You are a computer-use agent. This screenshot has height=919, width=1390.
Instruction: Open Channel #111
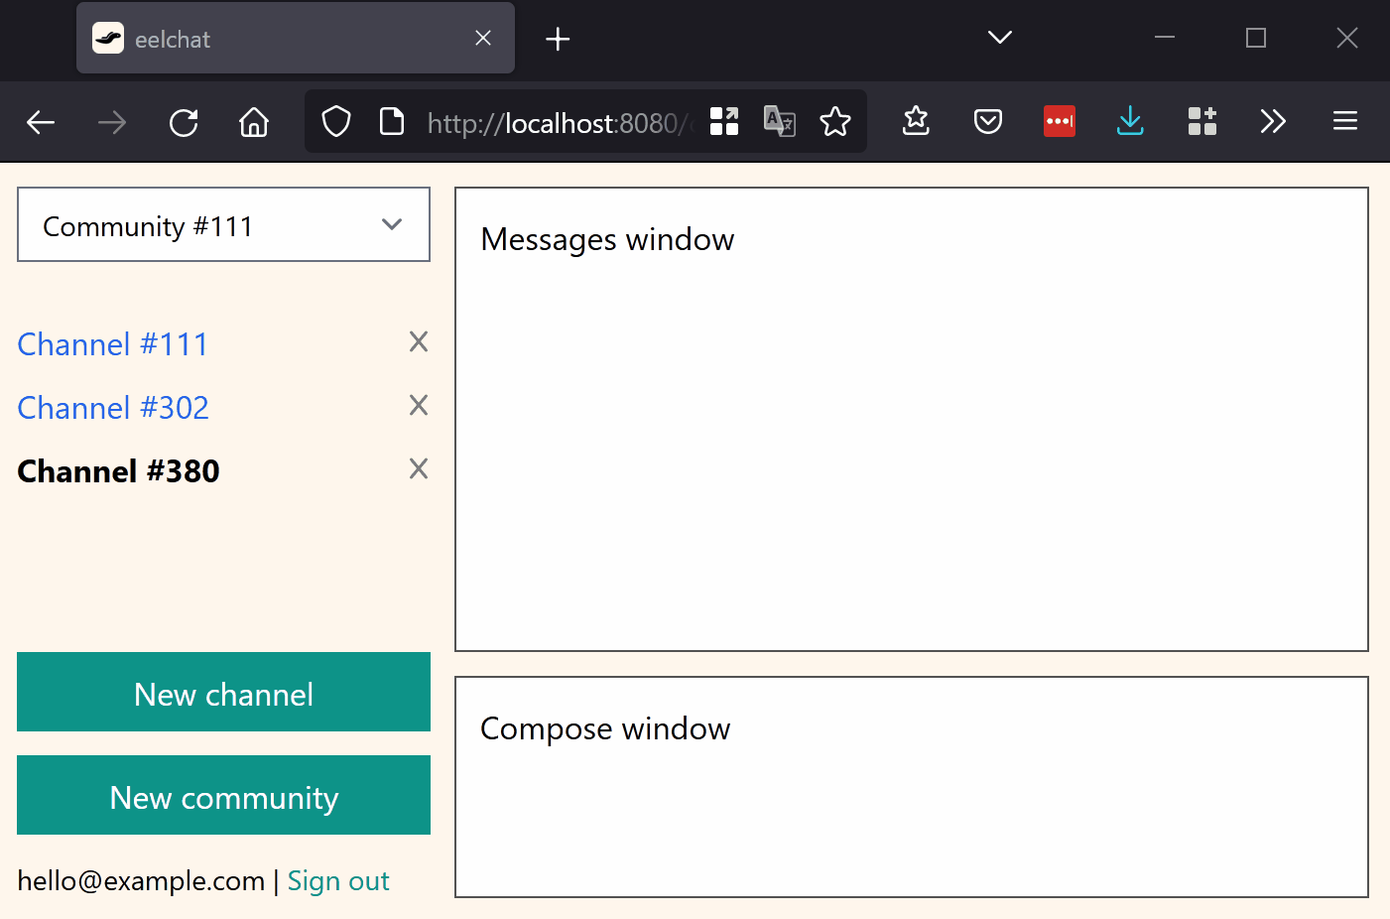tap(113, 344)
